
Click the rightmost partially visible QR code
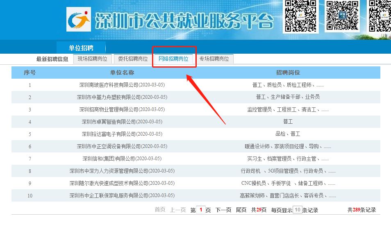click(380, 16)
